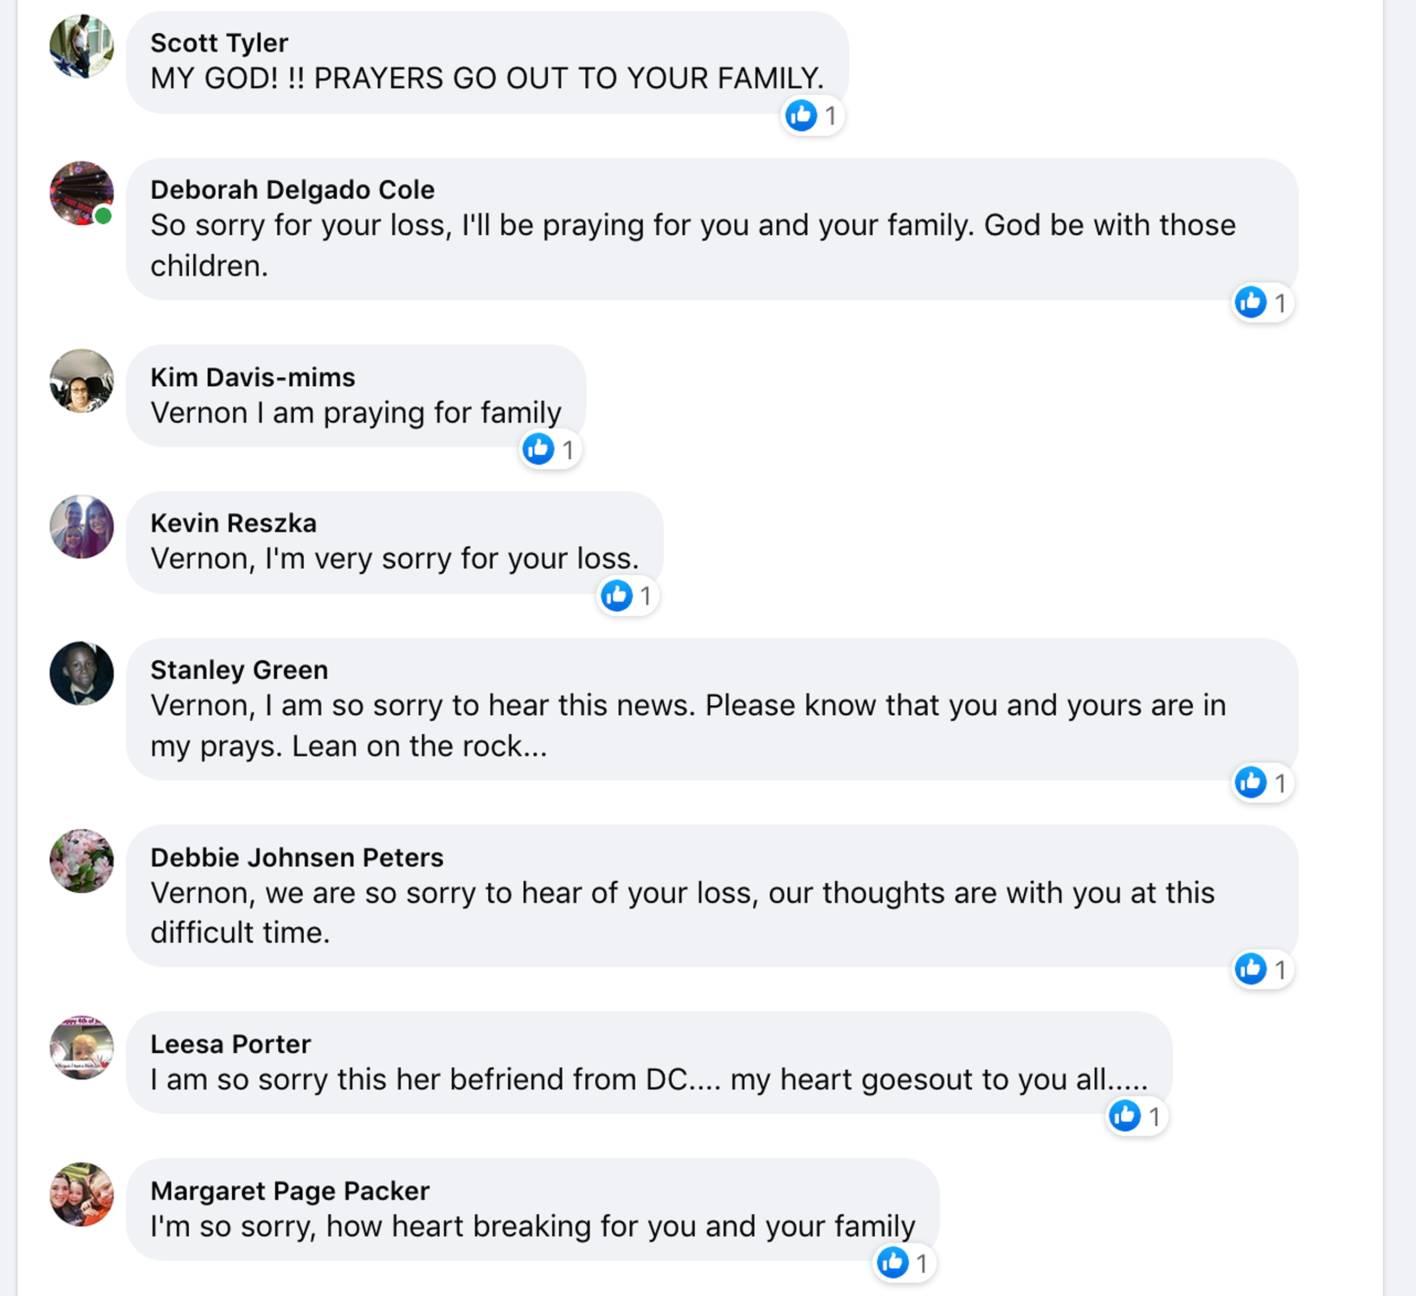This screenshot has width=1416, height=1296.
Task: Click the Kevin Reszka name link
Action: pos(233,523)
